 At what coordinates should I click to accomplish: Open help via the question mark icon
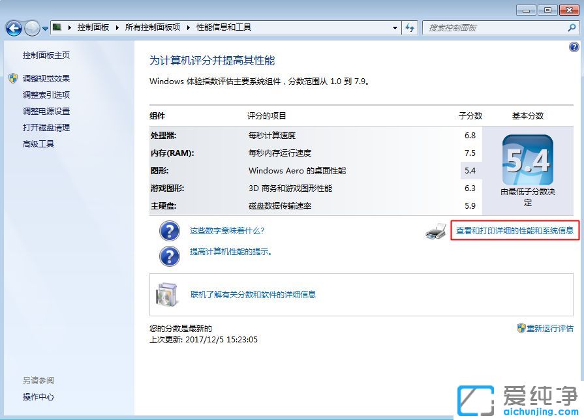tap(574, 46)
